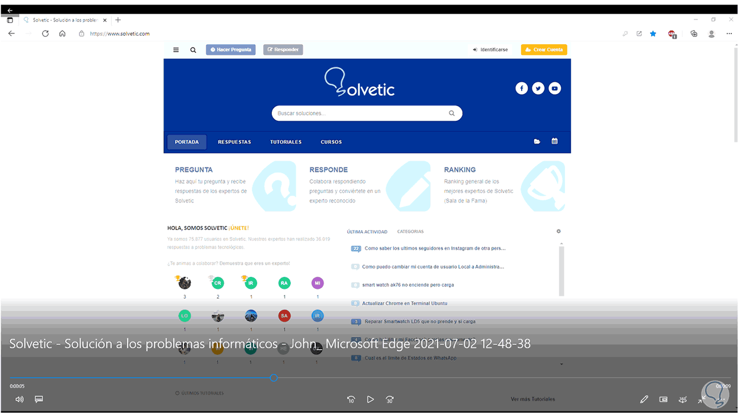
Task: Select the Solvetic browser tab
Action: click(65, 20)
